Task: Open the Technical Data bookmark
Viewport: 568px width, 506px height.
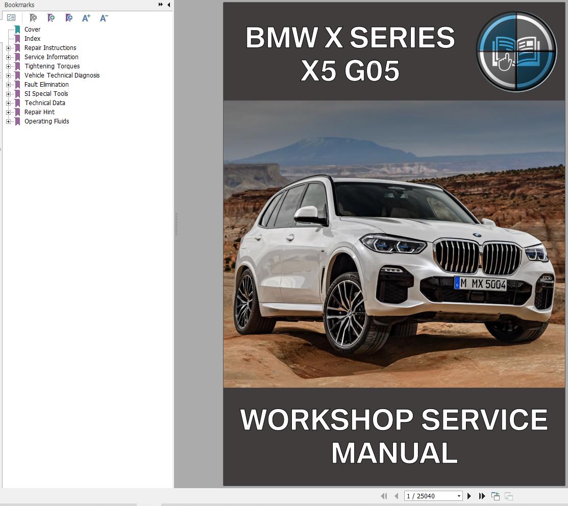Action: click(x=44, y=103)
